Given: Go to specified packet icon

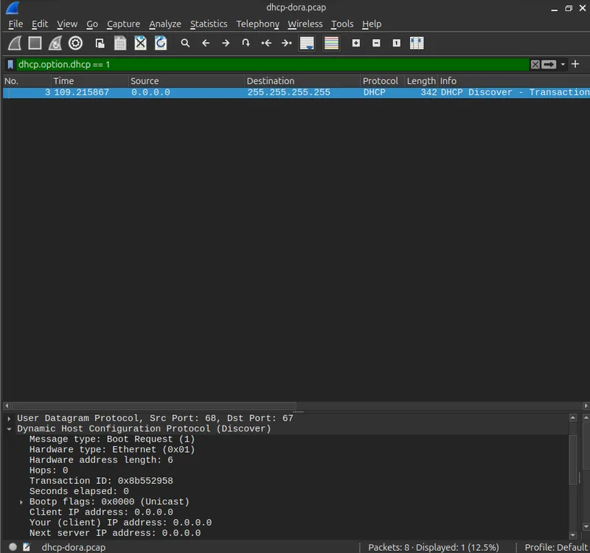Looking at the screenshot, I should pos(246,44).
